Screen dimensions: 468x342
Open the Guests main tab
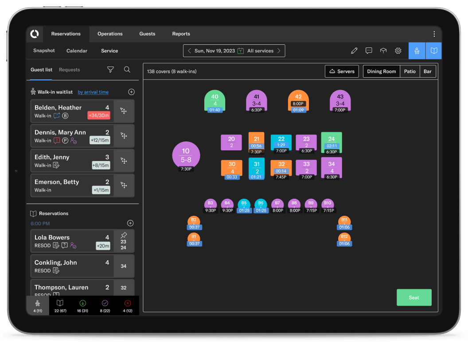point(148,34)
